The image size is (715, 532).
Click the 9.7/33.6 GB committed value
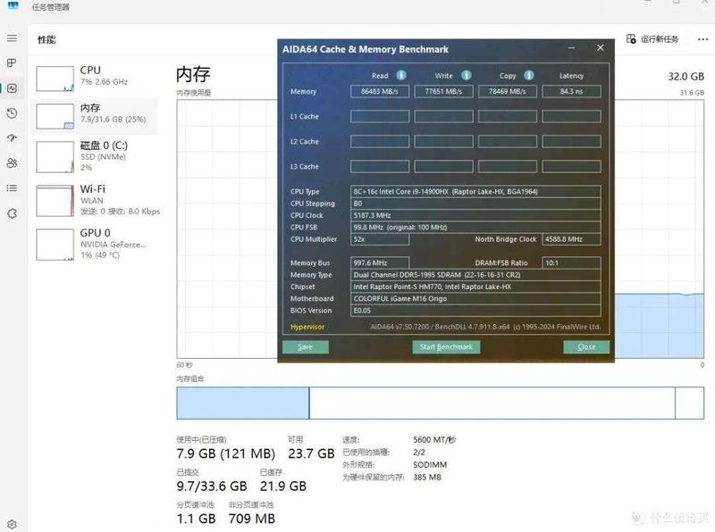click(212, 486)
